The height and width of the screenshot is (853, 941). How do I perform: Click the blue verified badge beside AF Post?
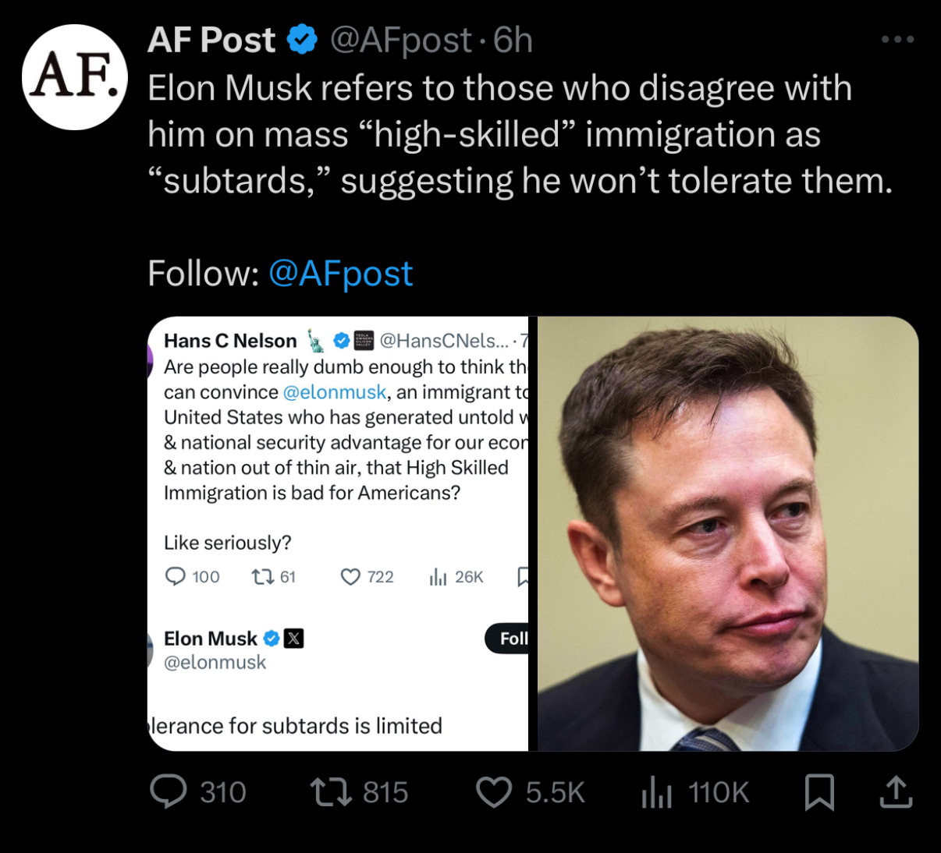pyautogui.click(x=302, y=40)
